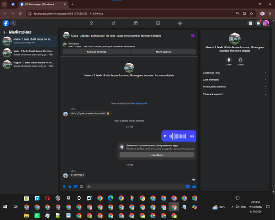Click the message input field
Viewport: 275px width, 220px height.
point(136,186)
